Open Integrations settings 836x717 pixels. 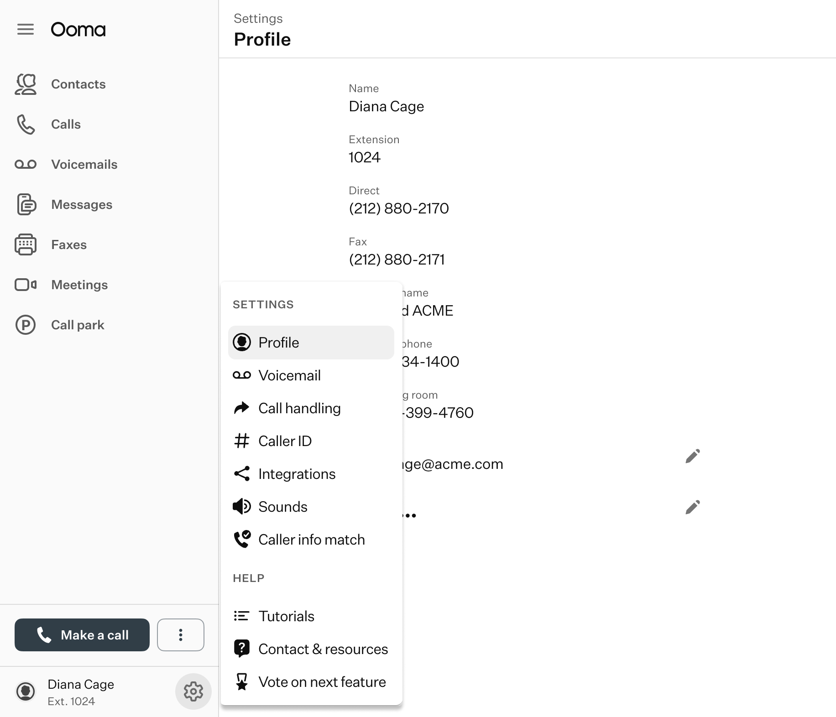tap(297, 474)
